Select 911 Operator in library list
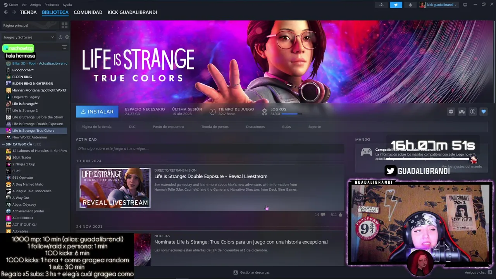 click(22, 177)
